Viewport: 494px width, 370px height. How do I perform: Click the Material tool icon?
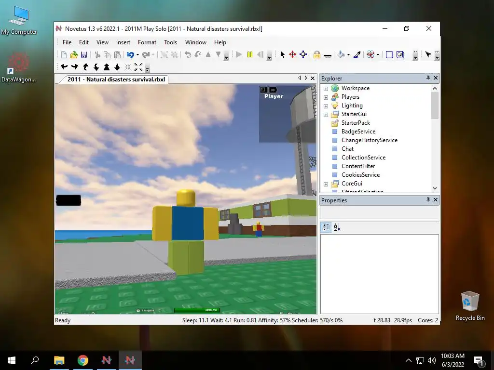point(370,54)
